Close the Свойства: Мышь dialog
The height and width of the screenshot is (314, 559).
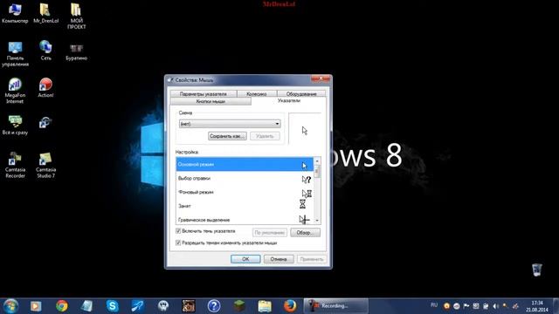point(321,78)
